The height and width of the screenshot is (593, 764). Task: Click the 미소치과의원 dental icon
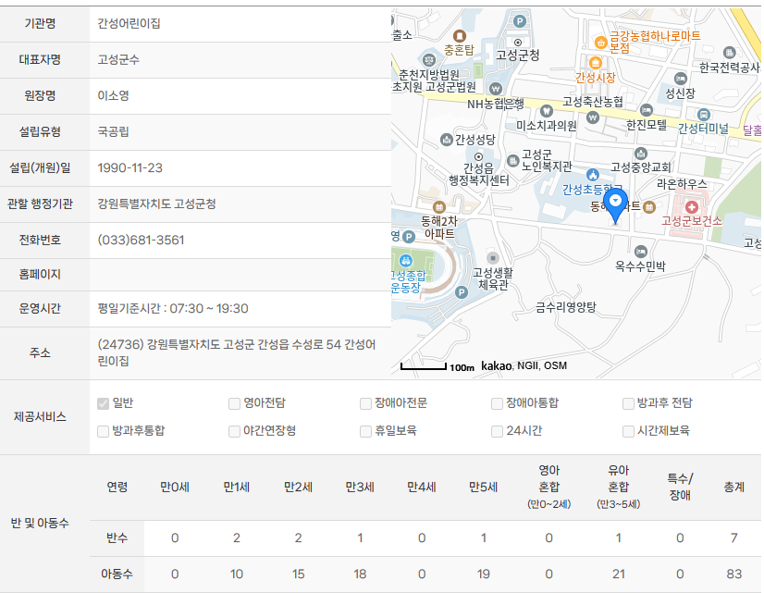coord(547,111)
